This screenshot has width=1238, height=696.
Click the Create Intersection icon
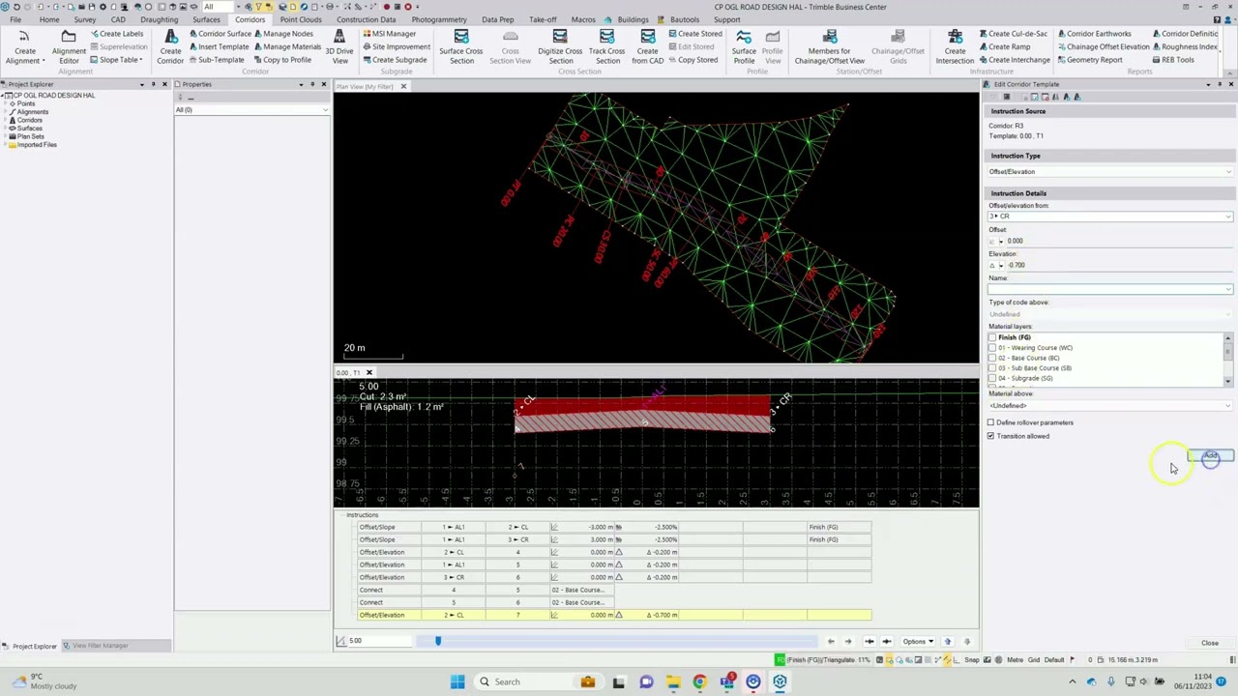955,46
